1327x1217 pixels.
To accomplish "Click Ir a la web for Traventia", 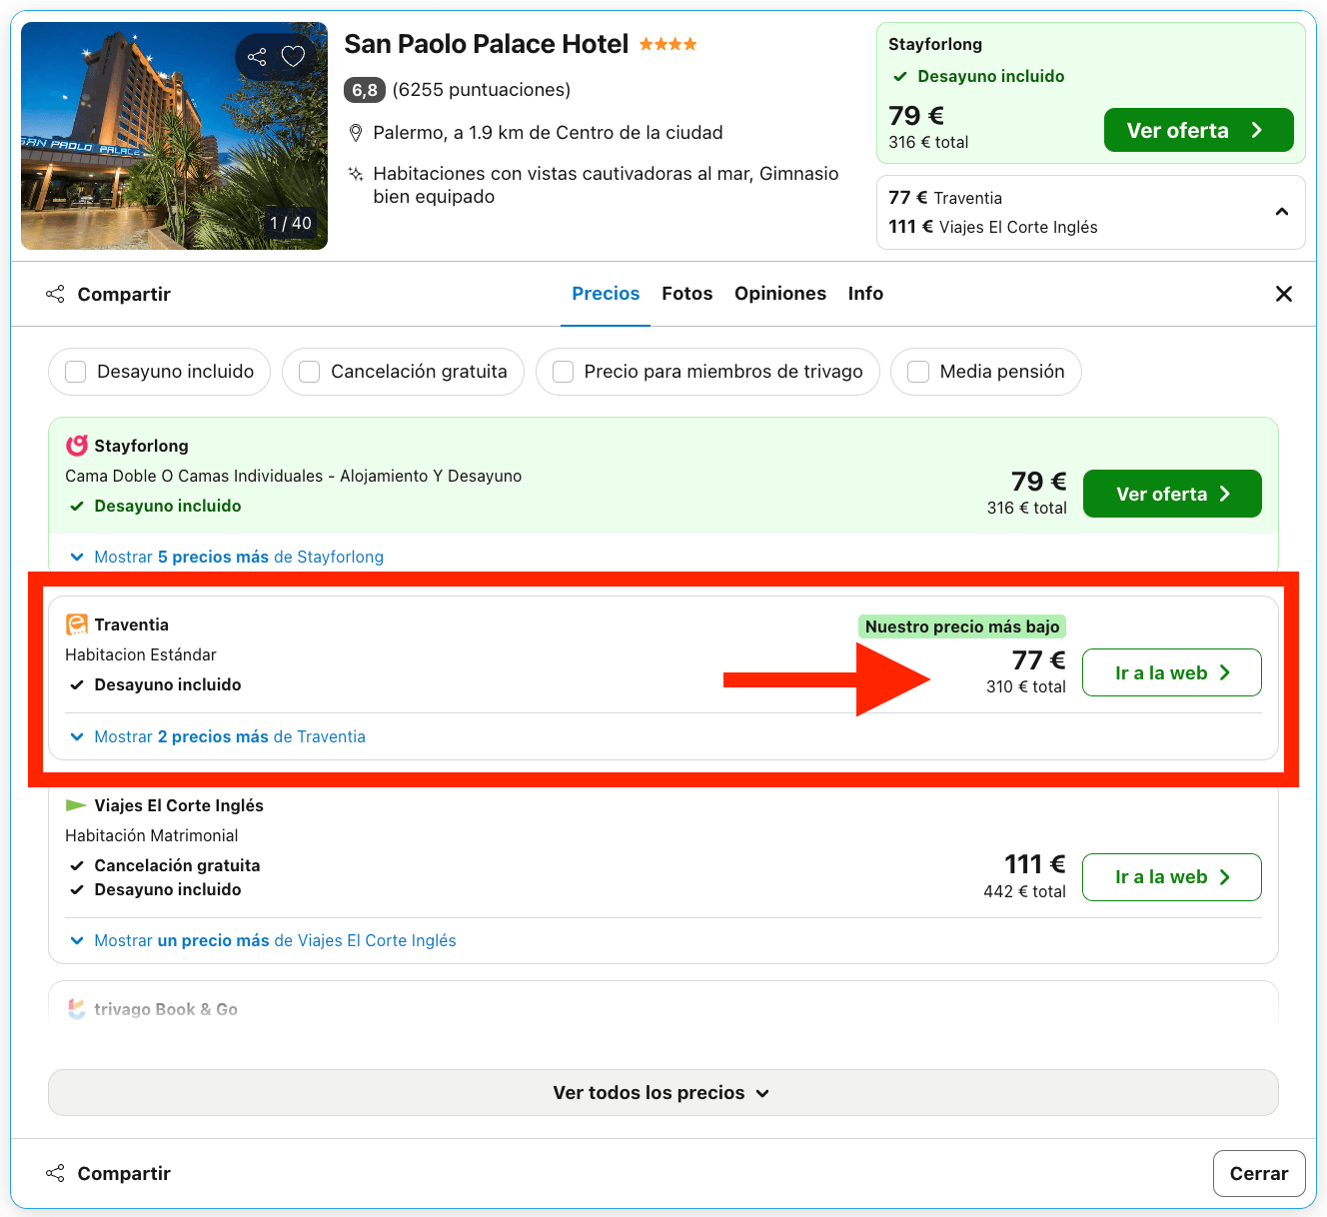I will [1172, 672].
